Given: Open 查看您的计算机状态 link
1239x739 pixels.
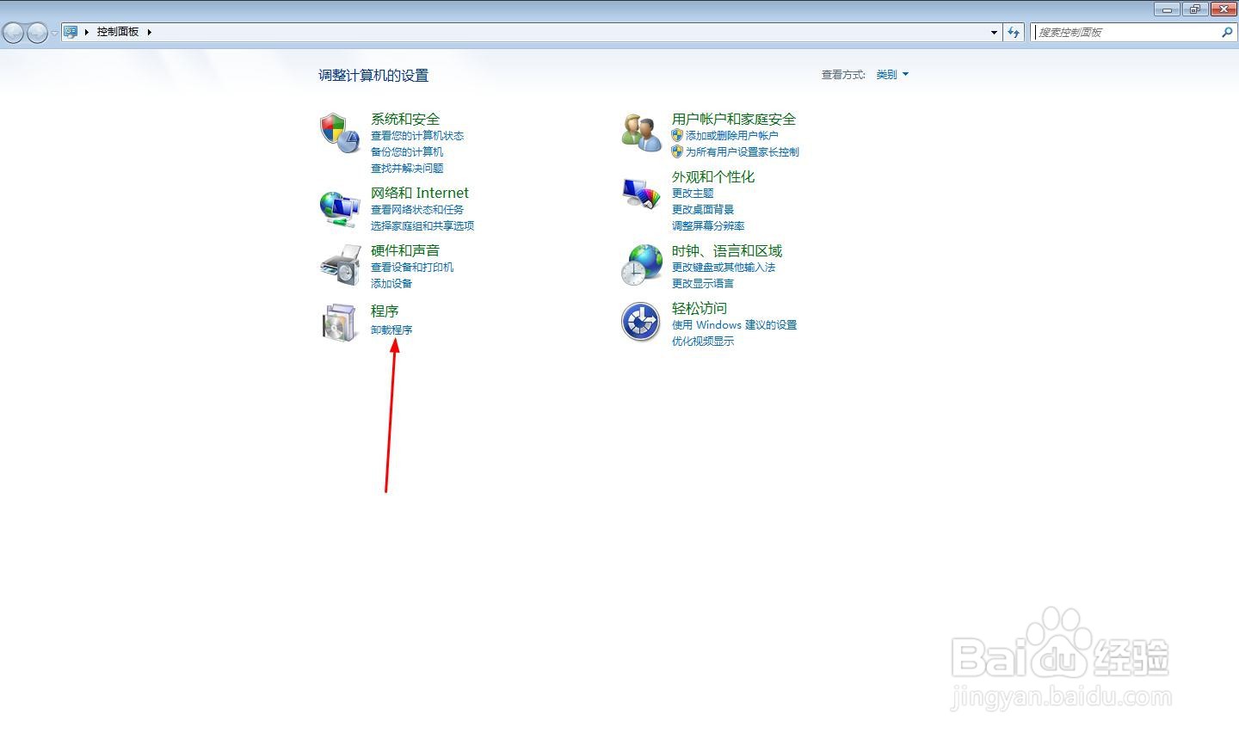Looking at the screenshot, I should point(417,136).
